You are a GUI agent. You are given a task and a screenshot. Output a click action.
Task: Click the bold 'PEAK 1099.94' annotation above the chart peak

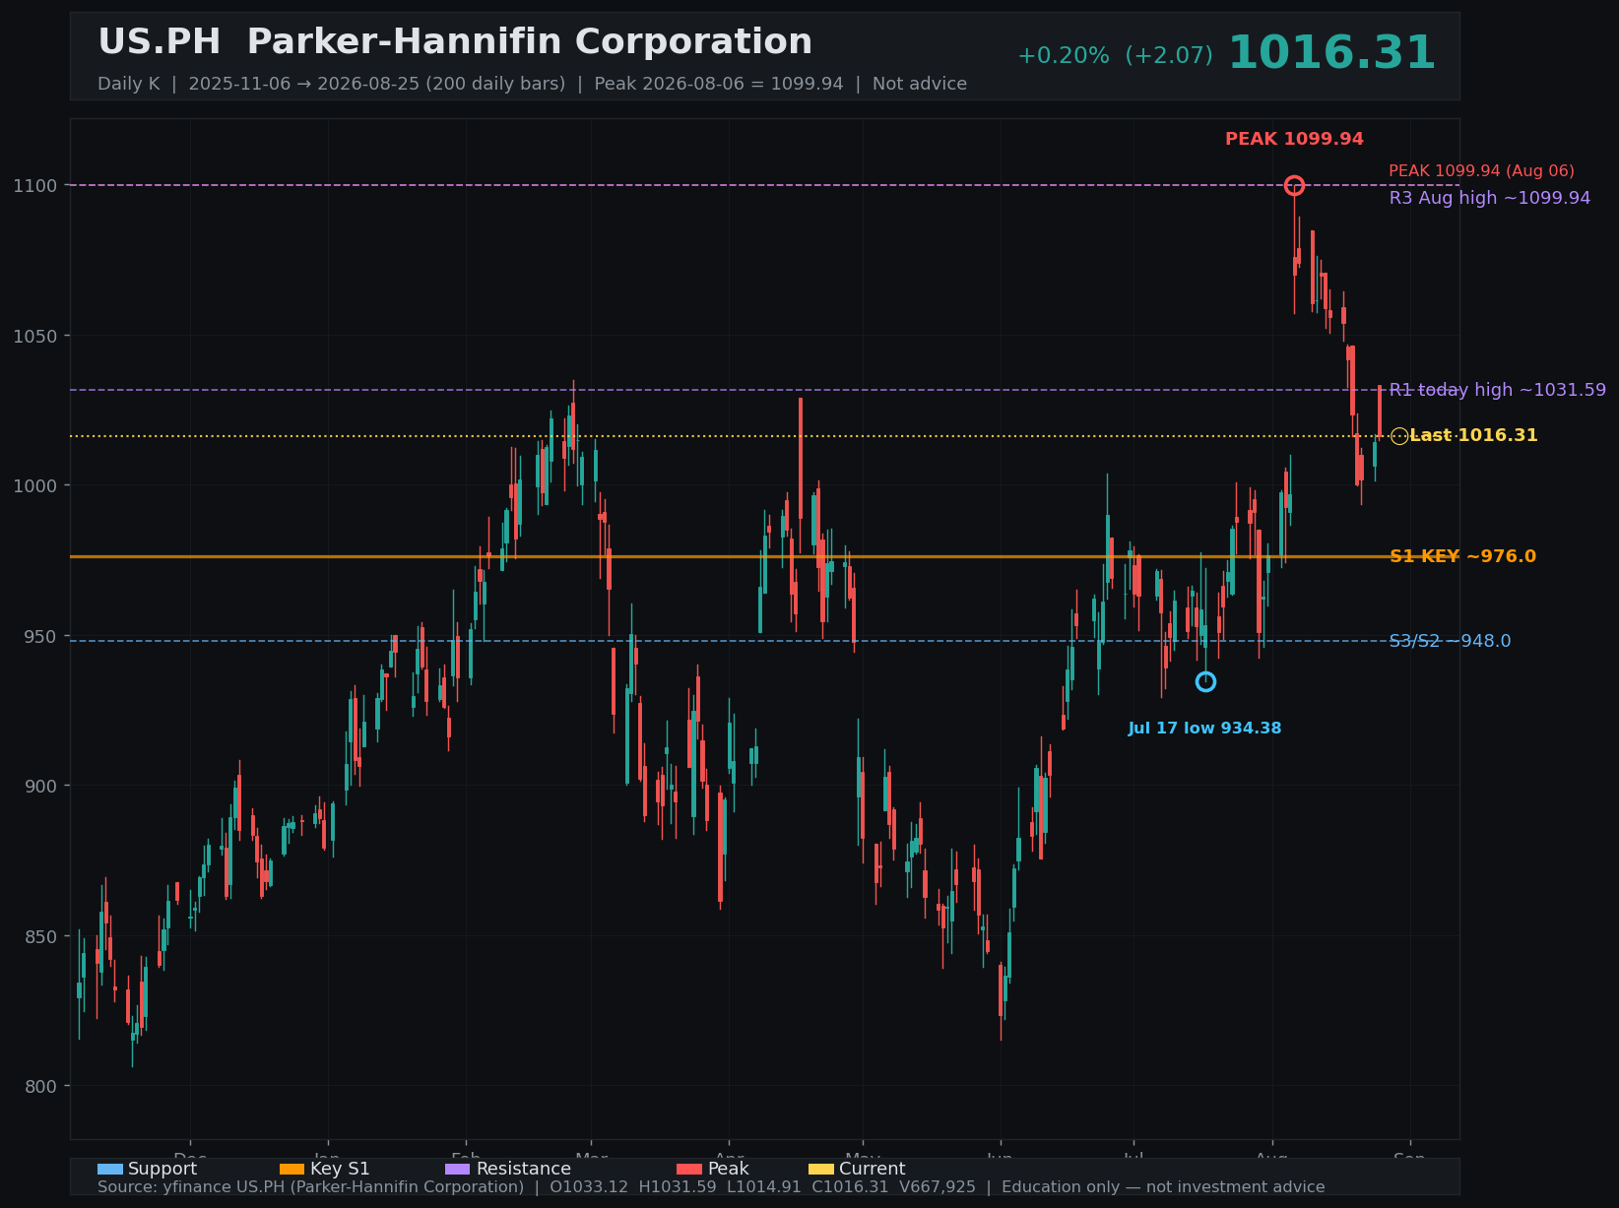point(1294,140)
